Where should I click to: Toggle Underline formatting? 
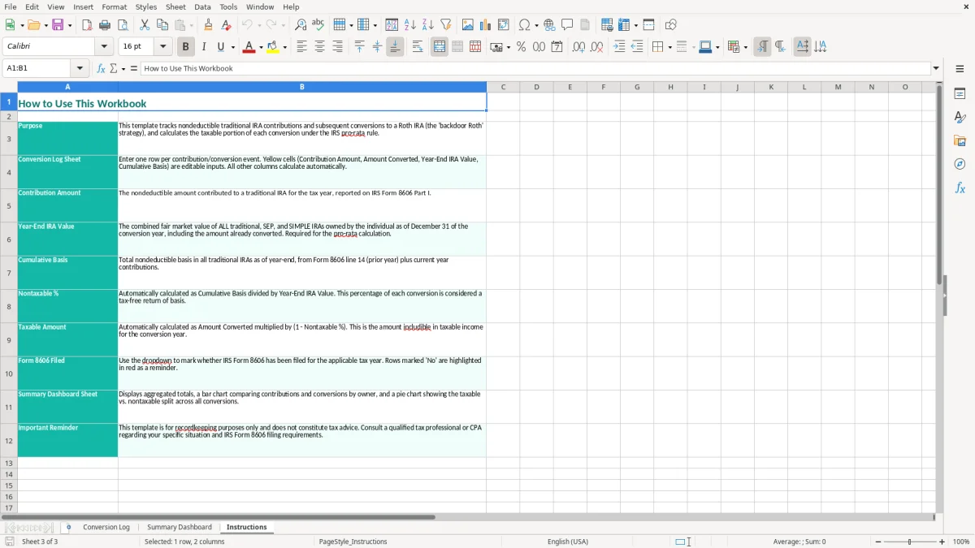point(220,47)
